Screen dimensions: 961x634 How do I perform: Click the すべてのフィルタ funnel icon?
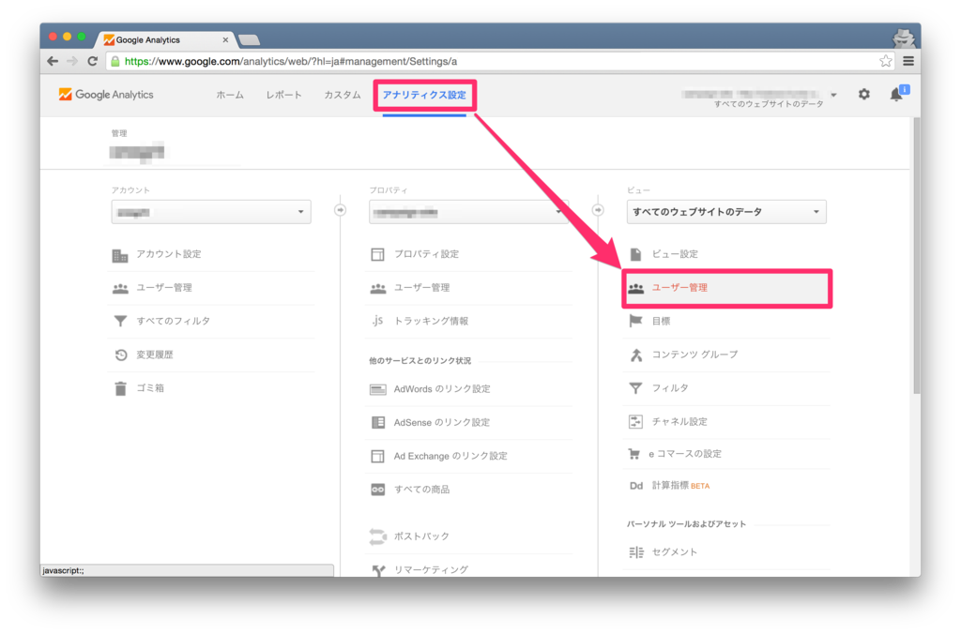(120, 321)
